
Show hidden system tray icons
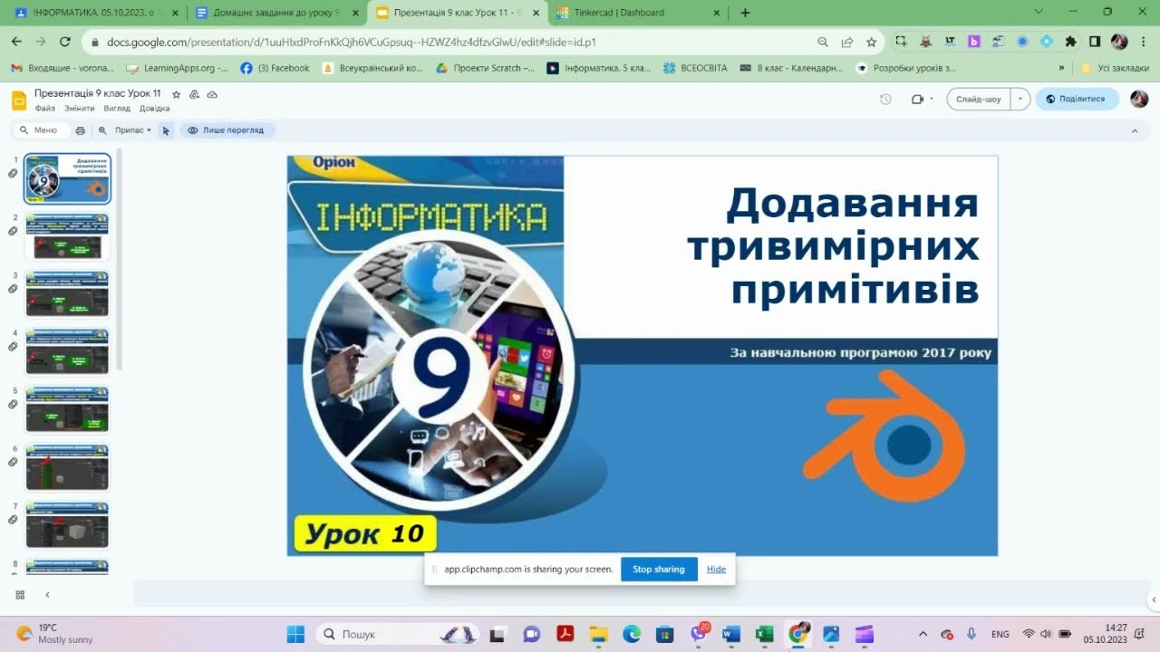point(923,634)
